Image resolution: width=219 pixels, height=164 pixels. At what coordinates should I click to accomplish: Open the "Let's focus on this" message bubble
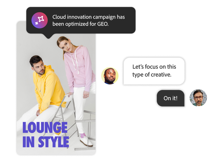[154, 70]
